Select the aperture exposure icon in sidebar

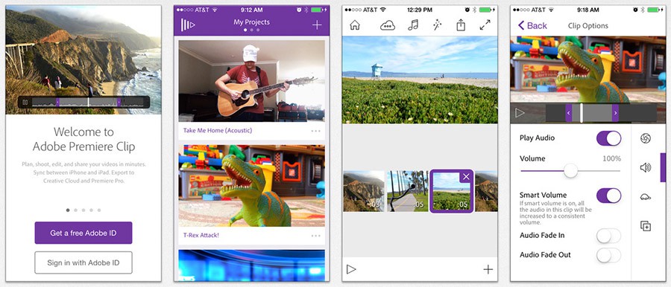coord(646,138)
